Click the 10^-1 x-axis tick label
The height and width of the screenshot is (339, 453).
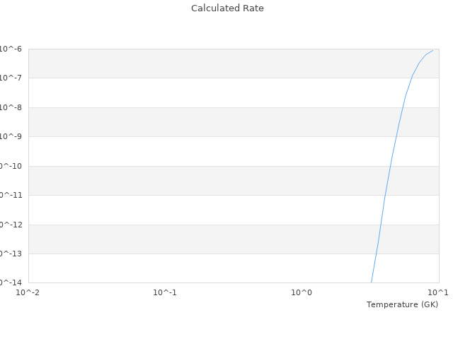pyautogui.click(x=165, y=292)
